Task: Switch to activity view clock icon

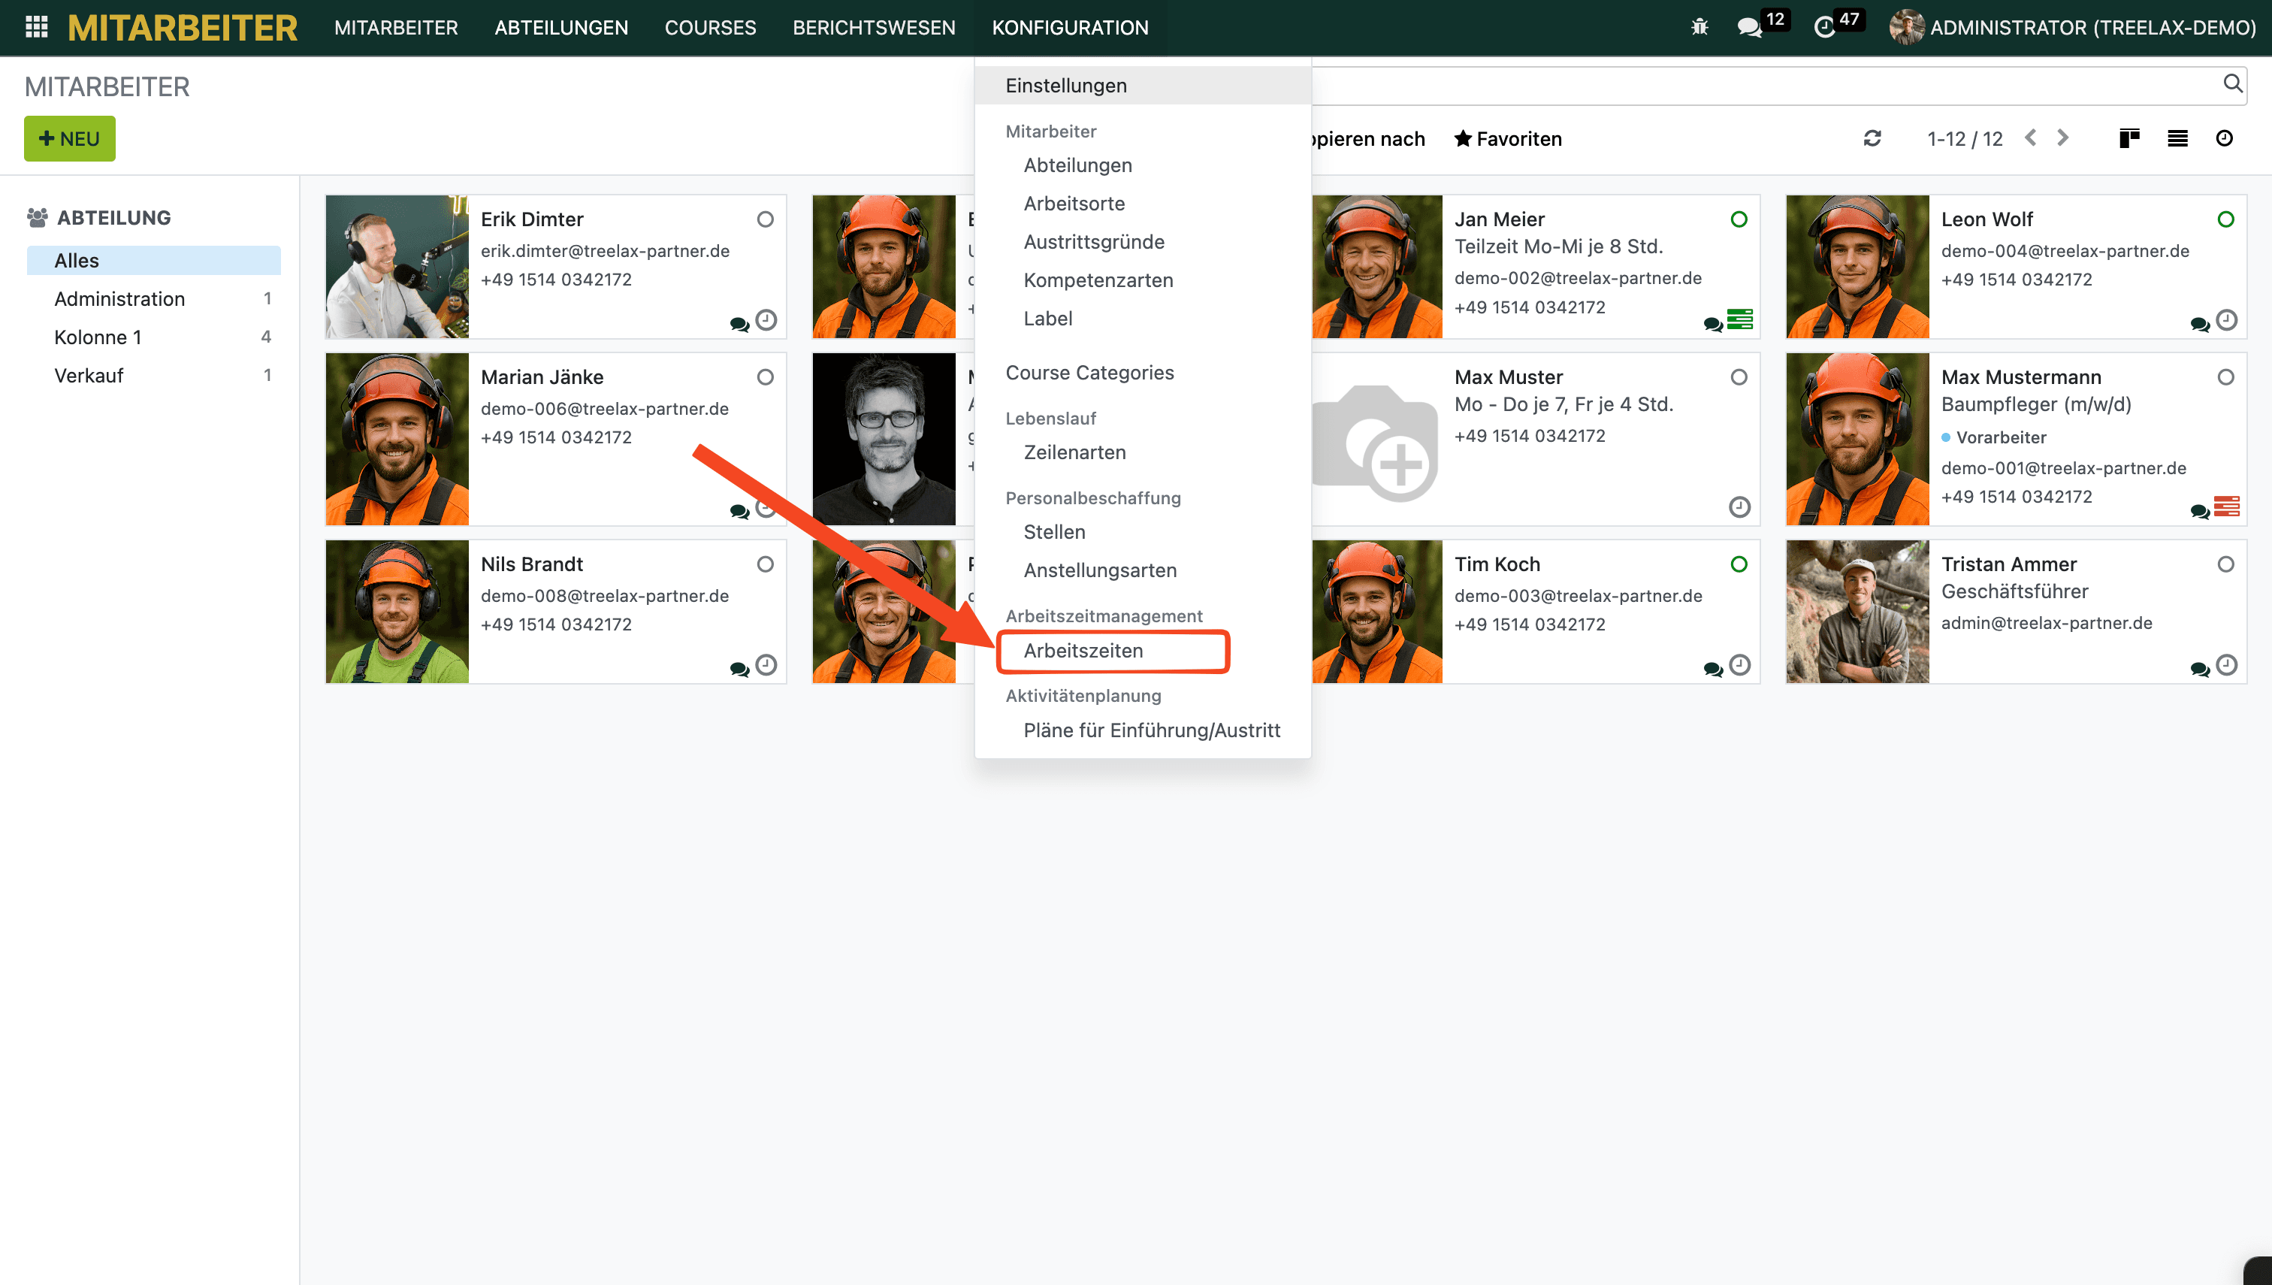Action: (x=2225, y=138)
